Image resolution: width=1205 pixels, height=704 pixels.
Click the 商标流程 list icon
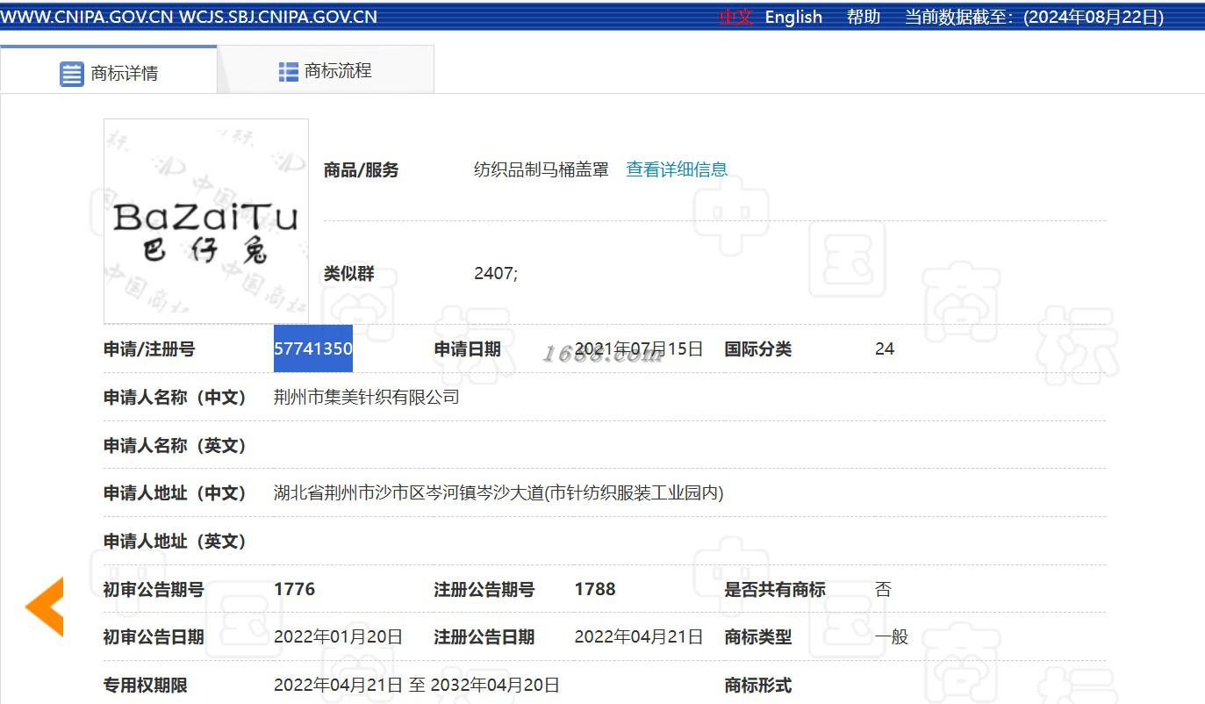(x=288, y=72)
